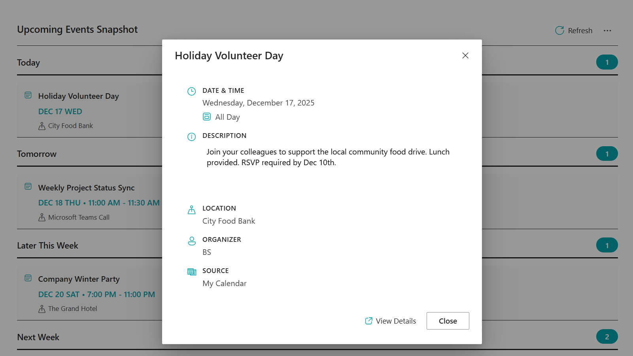Image resolution: width=633 pixels, height=356 pixels.
Task: Click the Next Week count badge
Action: [x=607, y=337]
